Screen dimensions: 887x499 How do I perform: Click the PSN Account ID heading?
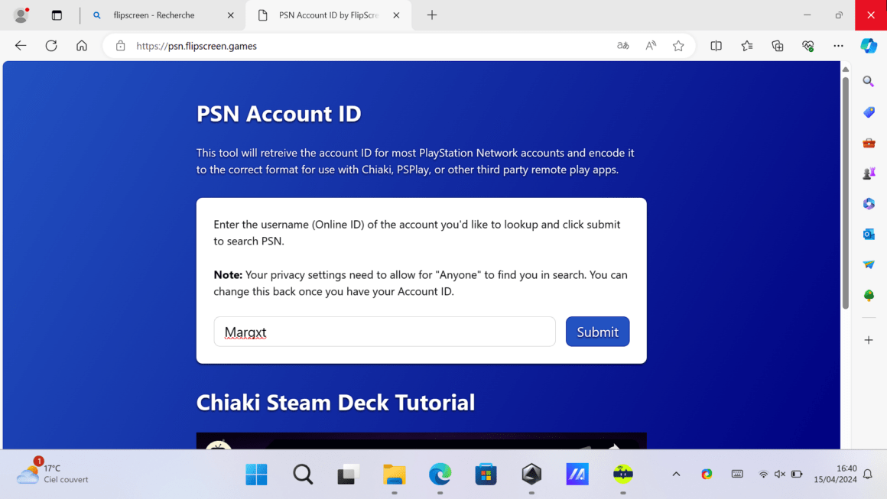click(279, 114)
